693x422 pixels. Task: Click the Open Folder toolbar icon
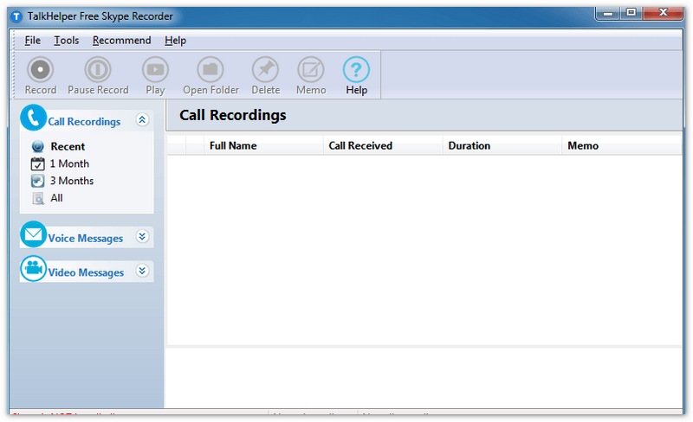pyautogui.click(x=210, y=69)
